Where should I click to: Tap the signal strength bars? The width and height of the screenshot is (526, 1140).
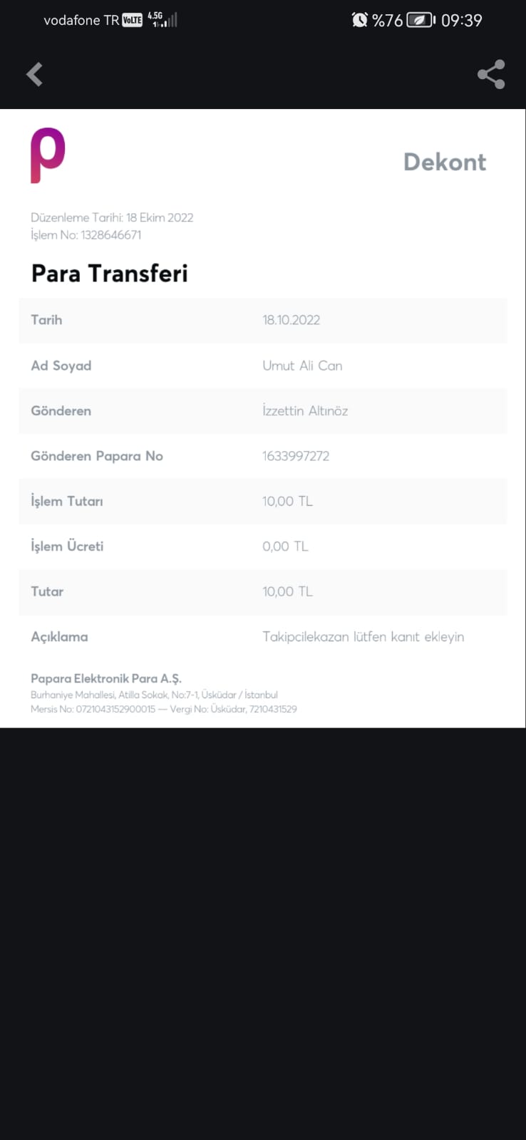[x=170, y=20]
